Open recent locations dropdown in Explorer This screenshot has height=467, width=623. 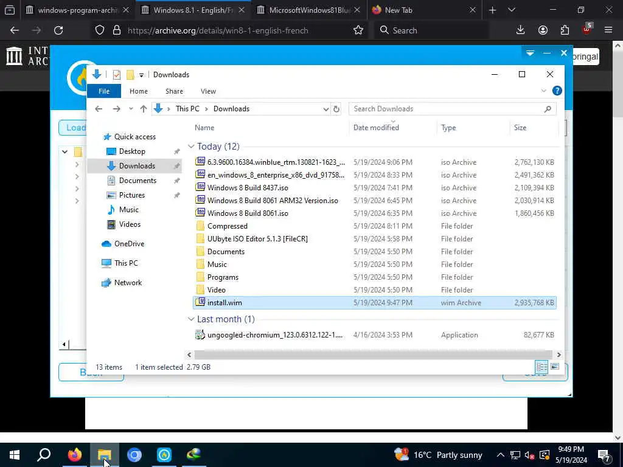[131, 109]
